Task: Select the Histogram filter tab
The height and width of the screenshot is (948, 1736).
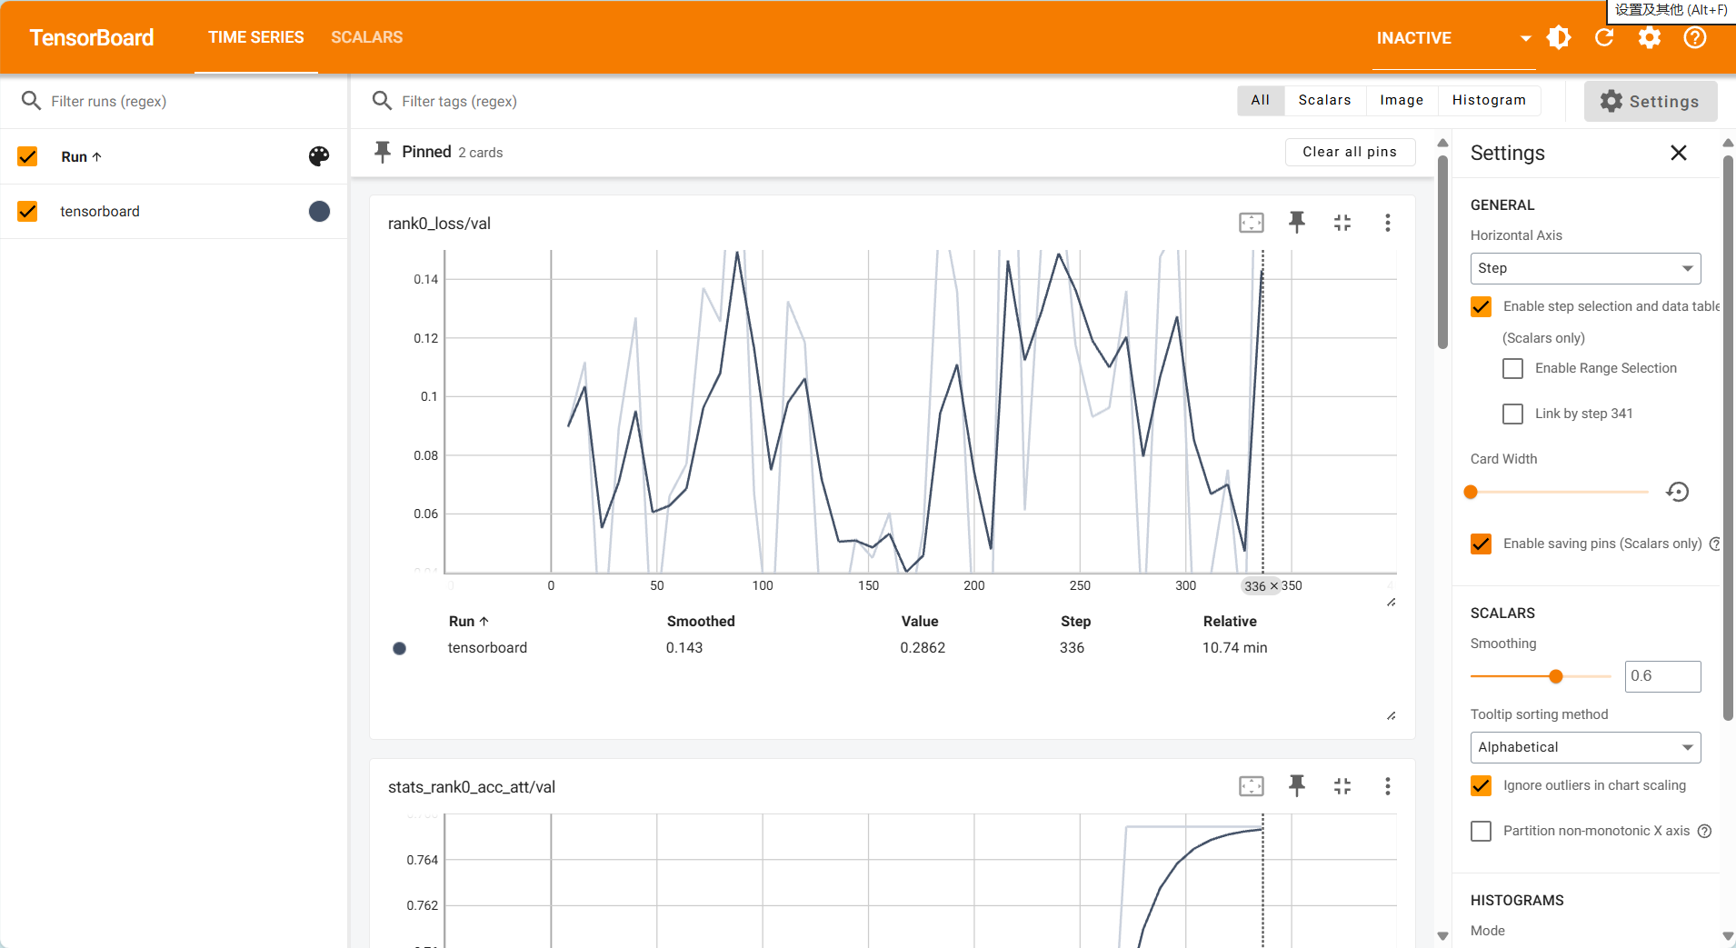Action: (x=1489, y=100)
